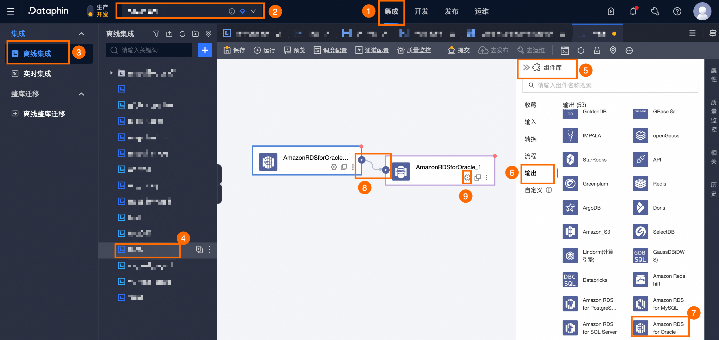Open 质量监控 in the toolbar
This screenshot has width=719, height=340.
click(414, 50)
